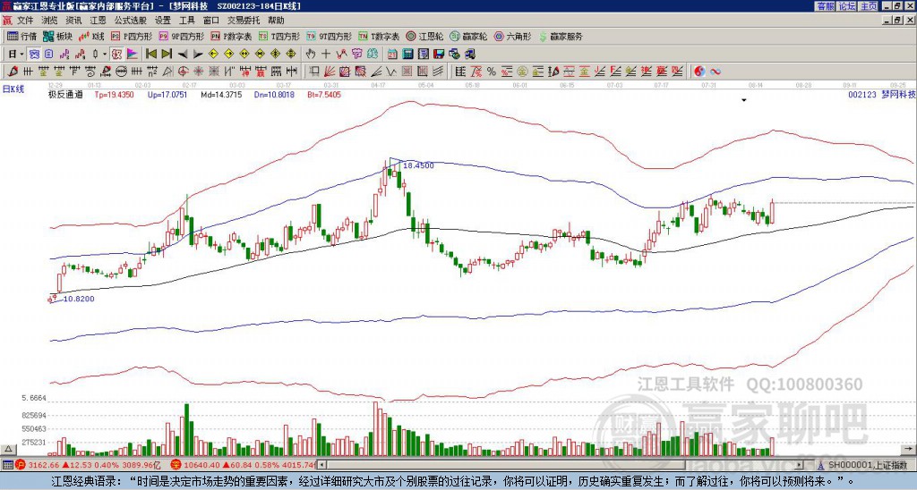Image resolution: width=917 pixels, height=490 pixels.
Task: Click the up-triangle button beside volume panel
Action: (8, 449)
